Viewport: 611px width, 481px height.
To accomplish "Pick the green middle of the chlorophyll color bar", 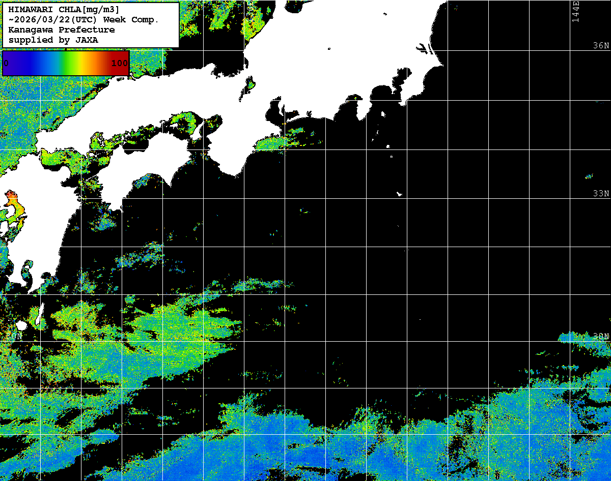I will 65,64.
